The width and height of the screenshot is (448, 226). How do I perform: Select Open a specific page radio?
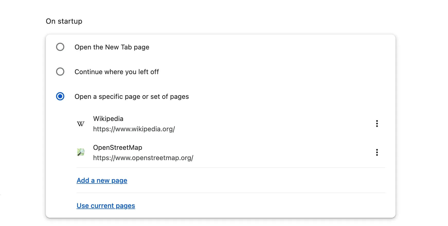coord(60,96)
